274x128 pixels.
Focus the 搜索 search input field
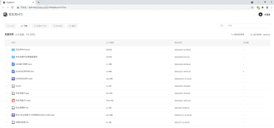(248, 26)
